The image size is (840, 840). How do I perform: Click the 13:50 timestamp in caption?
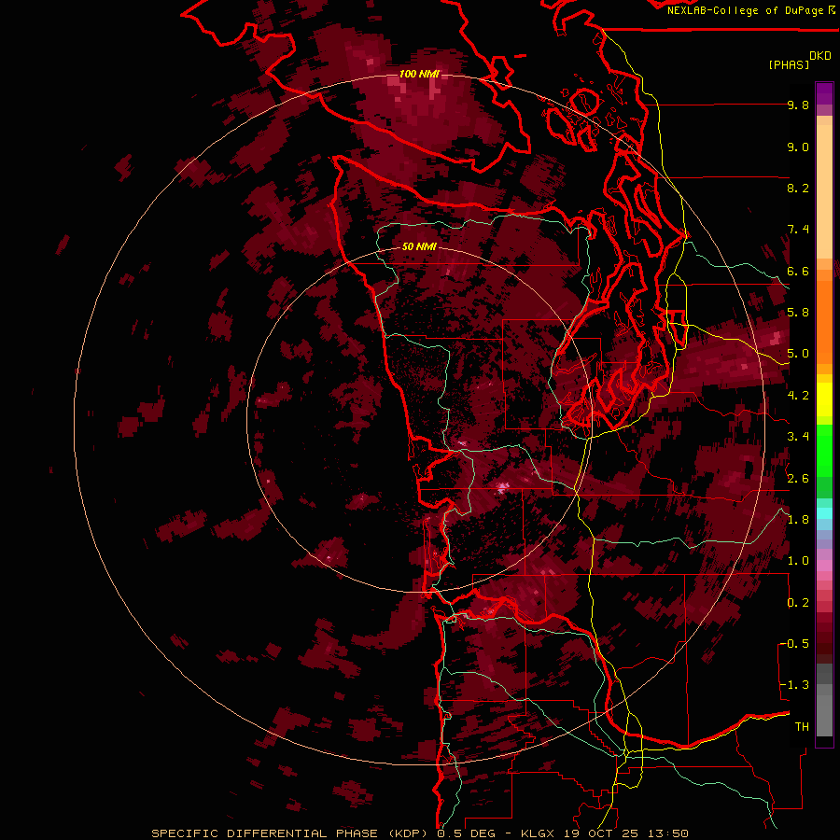tap(667, 833)
